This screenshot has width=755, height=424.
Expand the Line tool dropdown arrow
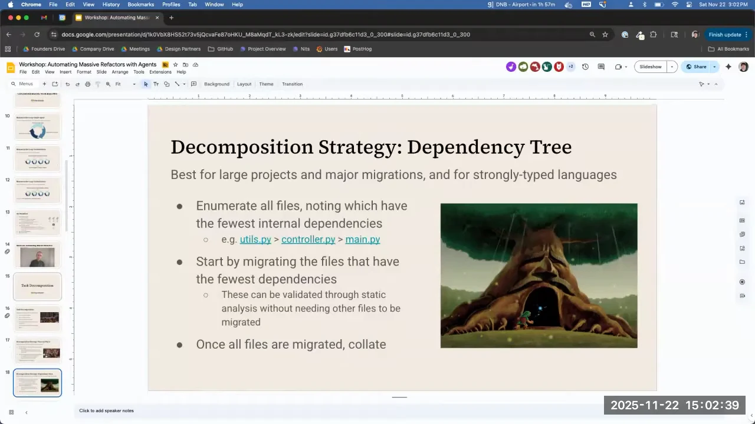[184, 84]
